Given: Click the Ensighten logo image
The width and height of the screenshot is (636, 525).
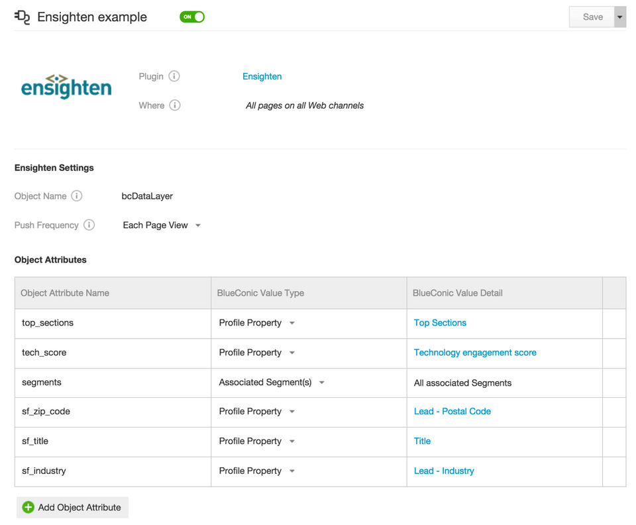Looking at the screenshot, I should point(66,87).
